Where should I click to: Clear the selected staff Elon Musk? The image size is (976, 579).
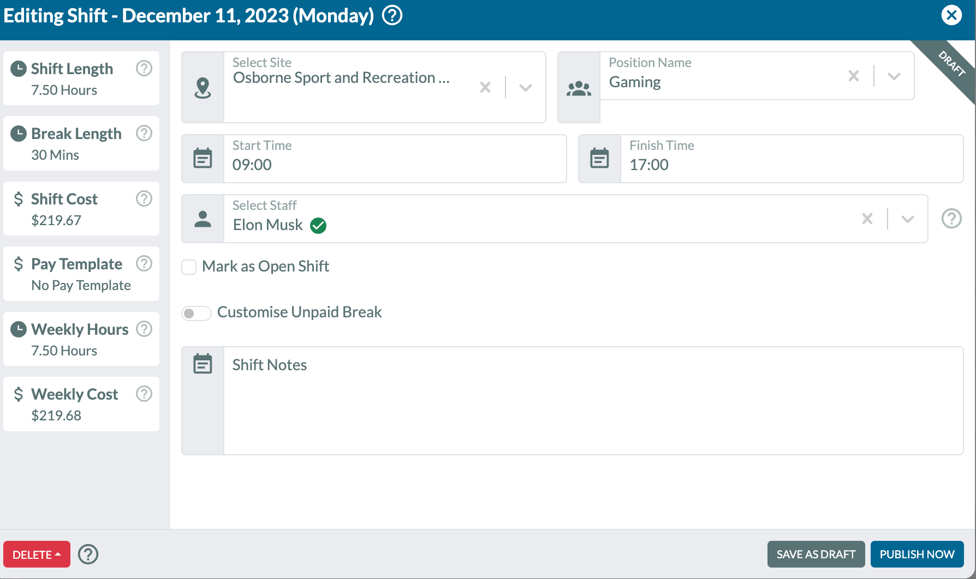coord(867,219)
